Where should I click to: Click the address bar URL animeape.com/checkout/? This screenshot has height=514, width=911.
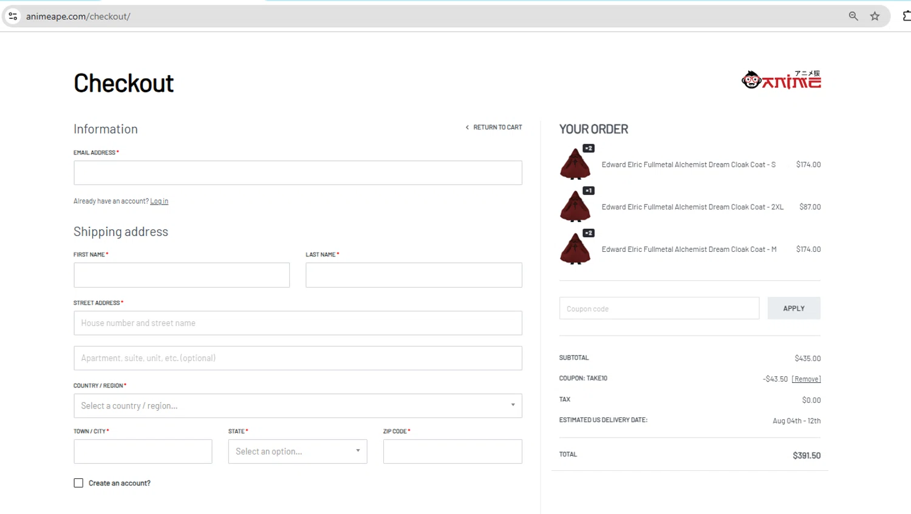click(78, 16)
